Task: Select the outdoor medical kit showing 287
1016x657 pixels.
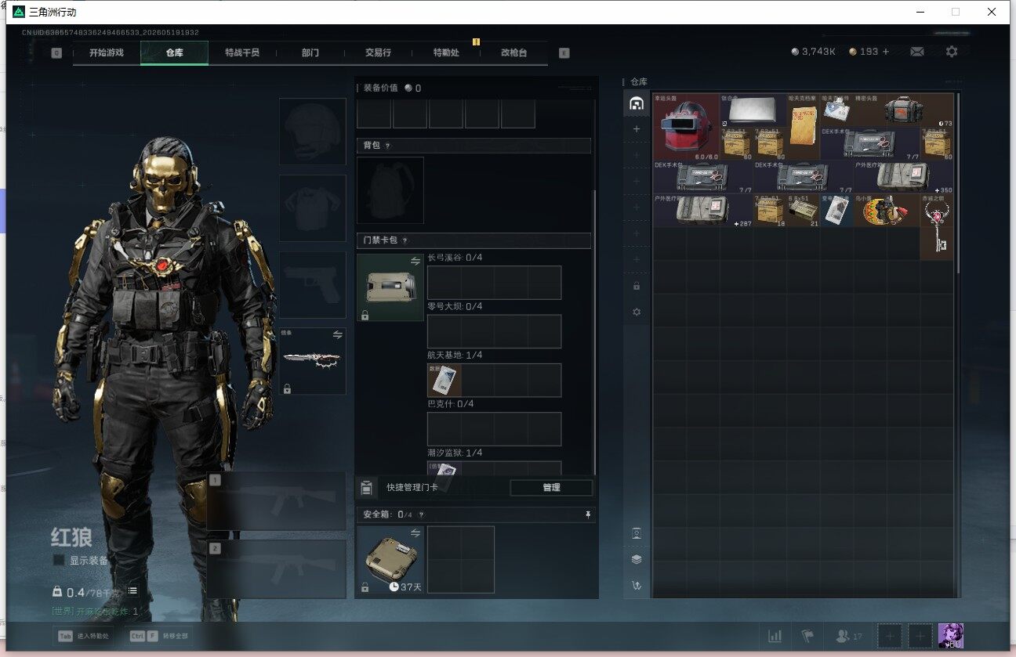Action: click(x=703, y=211)
